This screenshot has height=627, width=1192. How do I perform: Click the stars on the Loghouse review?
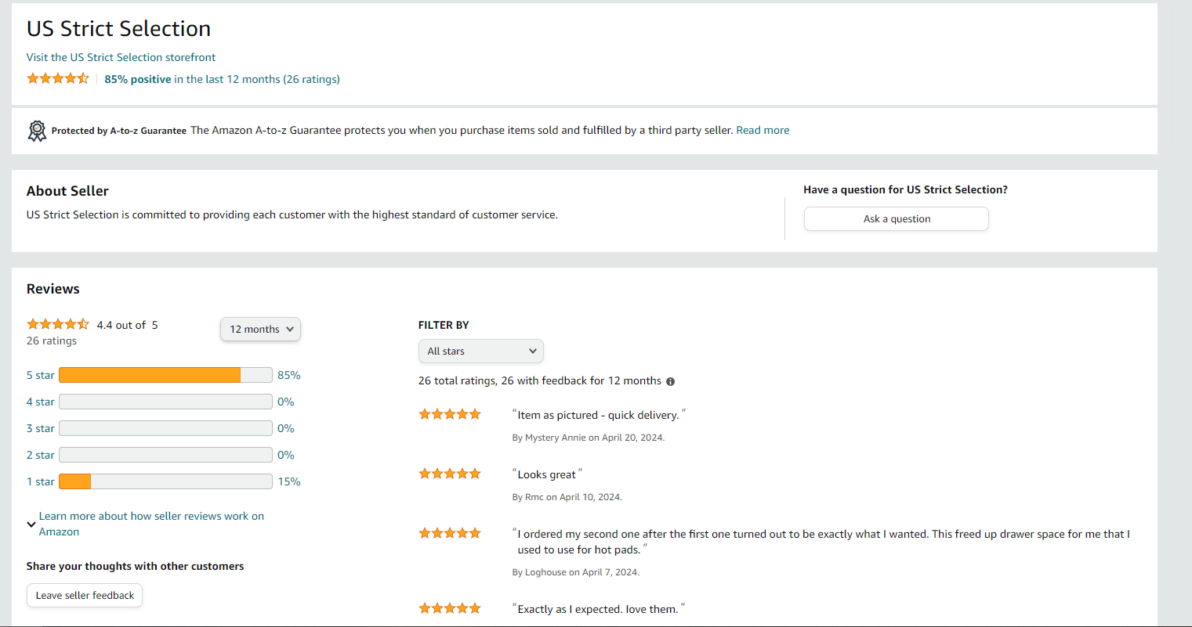click(x=449, y=533)
